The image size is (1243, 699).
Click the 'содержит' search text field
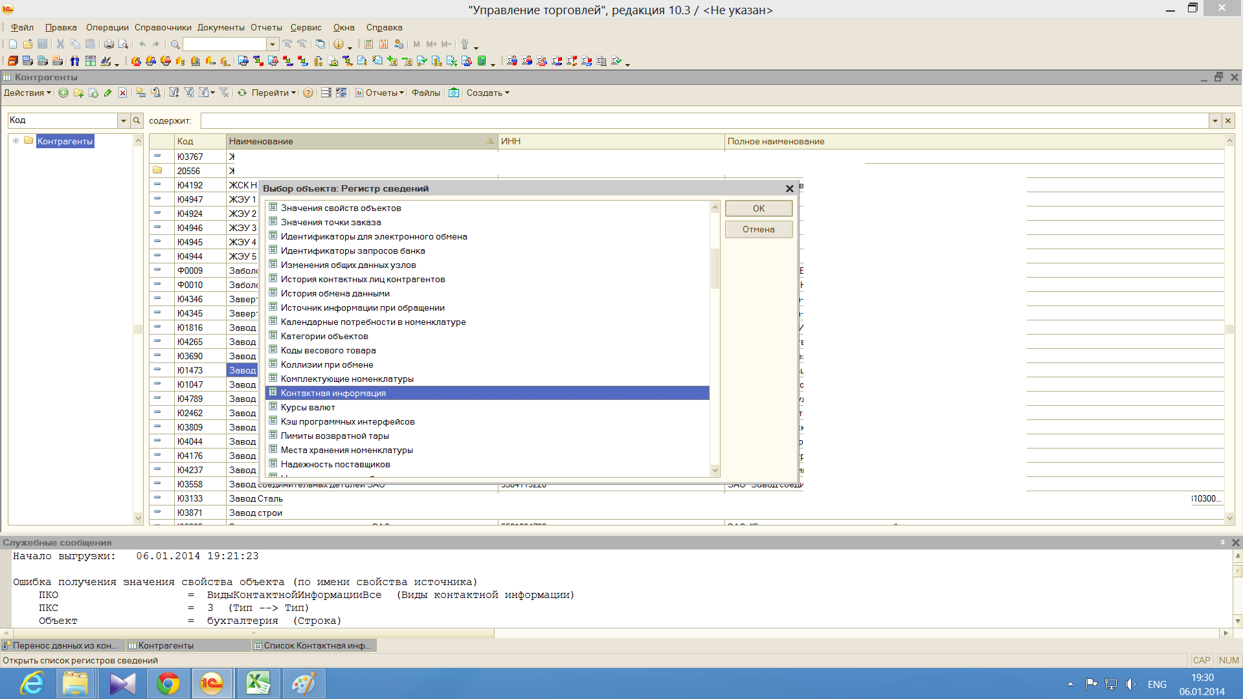(x=704, y=120)
